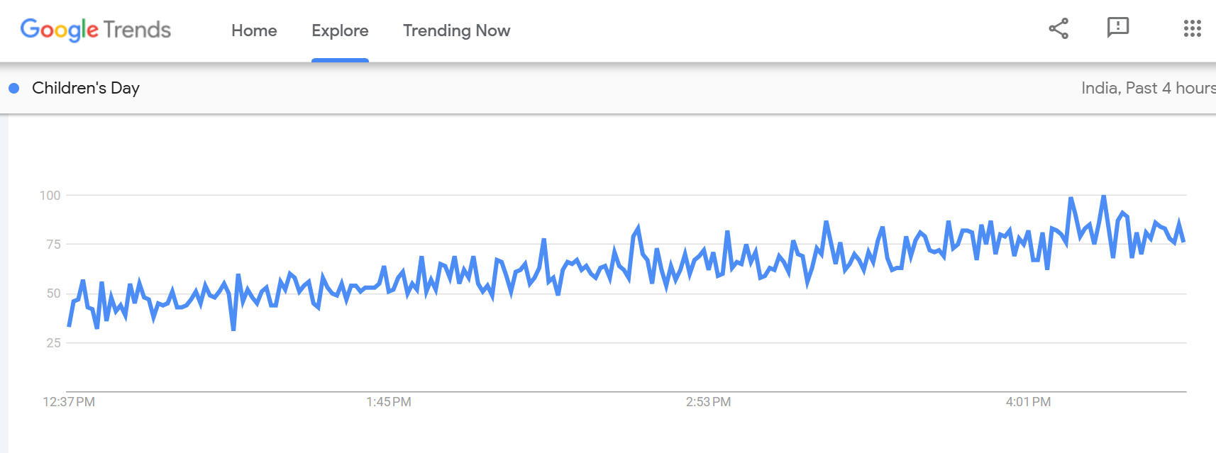The image size is (1216, 453).
Task: Click the blue dot beside Children's Day
Action: pos(13,89)
